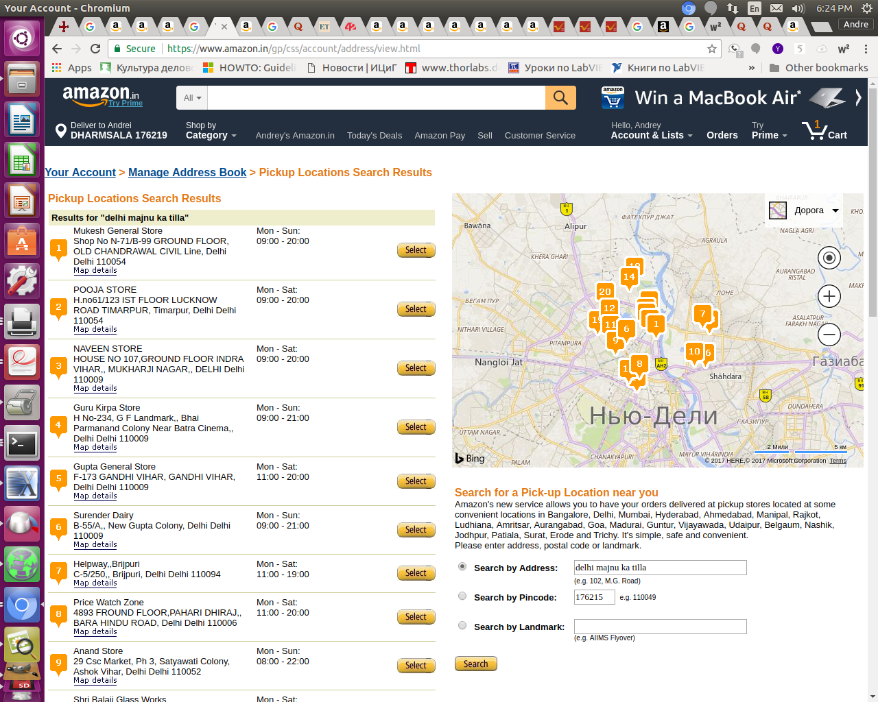Screen dimensions: 878x702
Task: Click map pin number 14
Action: (x=629, y=277)
